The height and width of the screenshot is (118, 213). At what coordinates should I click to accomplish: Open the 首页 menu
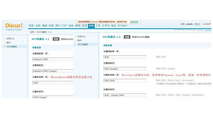[31, 25]
